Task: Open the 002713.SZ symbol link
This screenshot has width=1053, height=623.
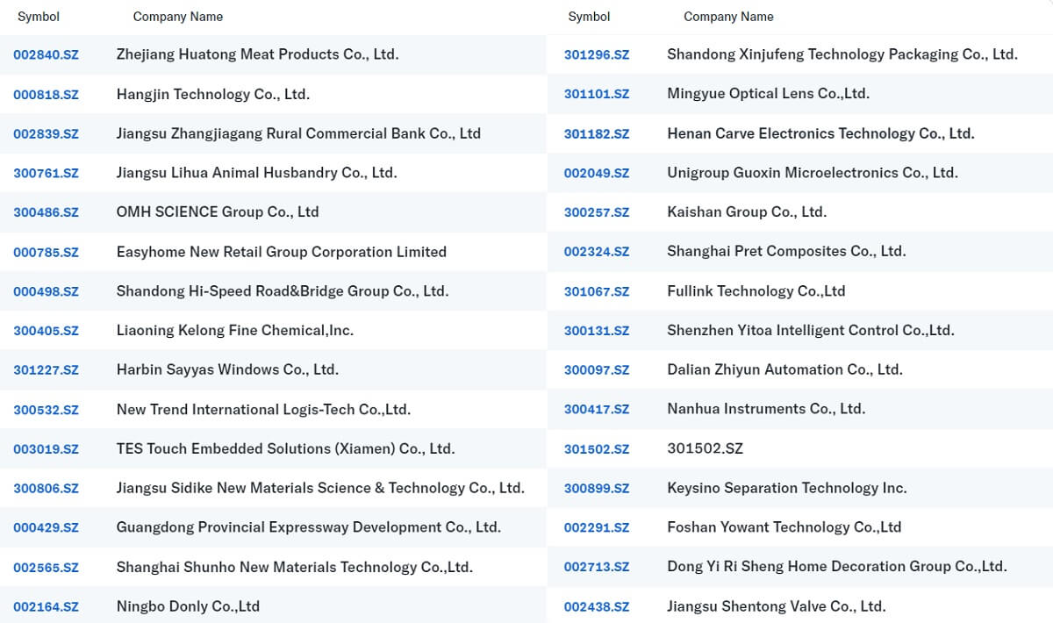Action: (x=597, y=568)
